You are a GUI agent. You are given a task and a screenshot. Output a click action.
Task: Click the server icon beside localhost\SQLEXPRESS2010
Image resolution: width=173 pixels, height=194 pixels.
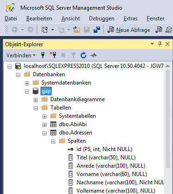[18, 66]
